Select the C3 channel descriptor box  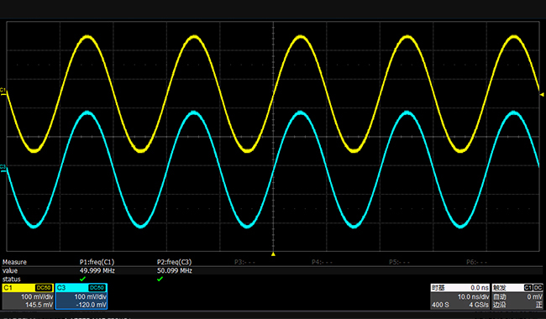tap(81, 296)
